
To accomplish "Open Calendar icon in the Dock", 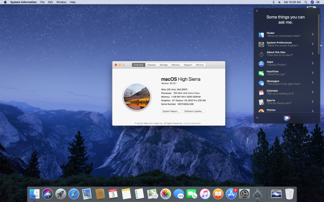I will [x=113, y=194].
